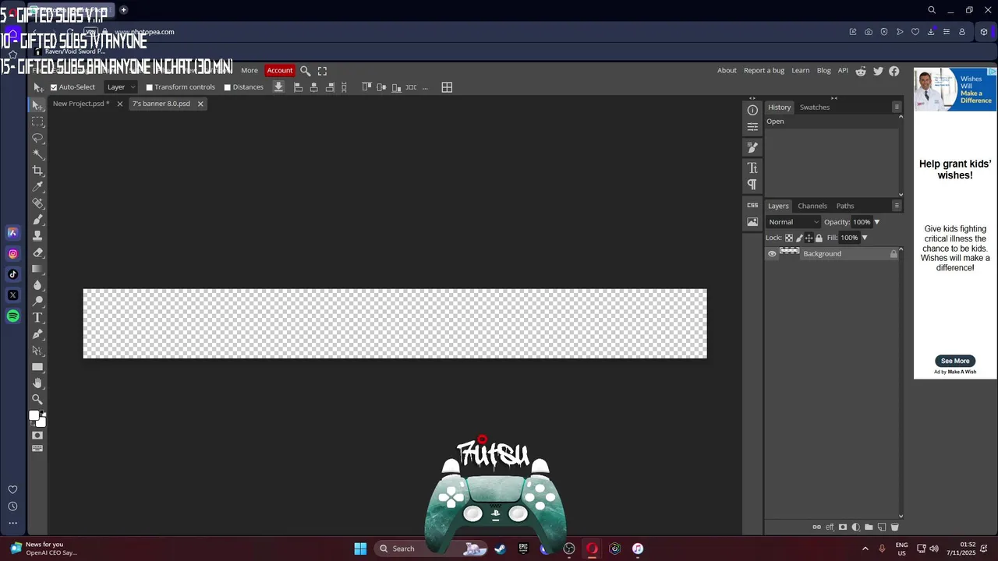Open the Paragraph side panel
The image size is (998, 561).
752,185
